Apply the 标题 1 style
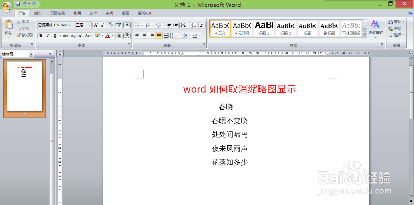 point(264,28)
